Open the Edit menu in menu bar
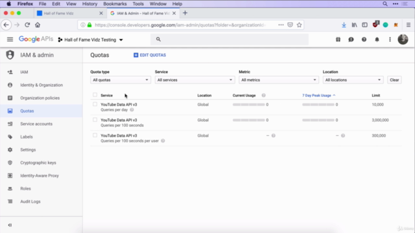 [56, 4]
